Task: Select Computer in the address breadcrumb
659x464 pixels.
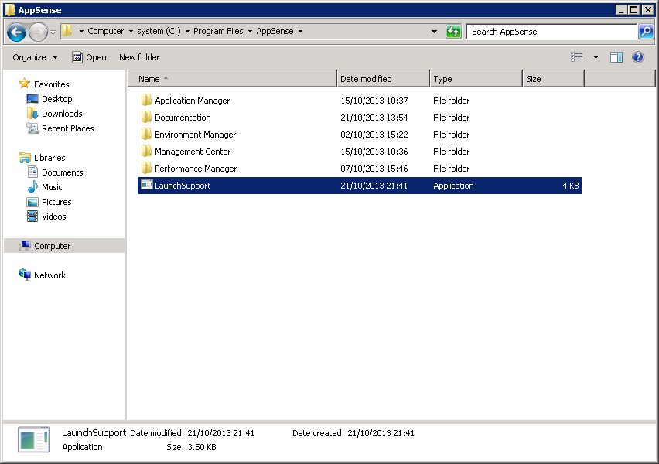Action: 105,31
